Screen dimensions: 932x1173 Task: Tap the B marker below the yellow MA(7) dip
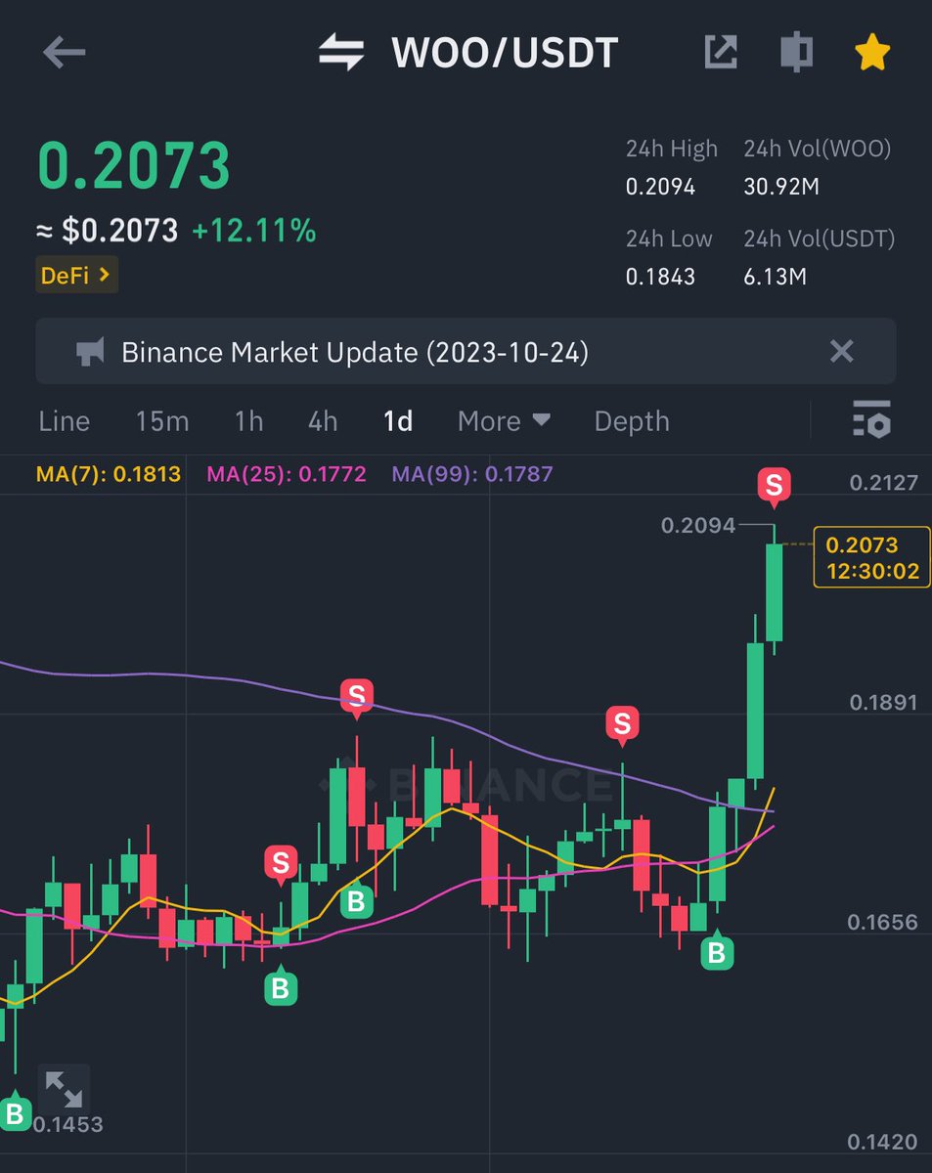pyautogui.click(x=281, y=986)
